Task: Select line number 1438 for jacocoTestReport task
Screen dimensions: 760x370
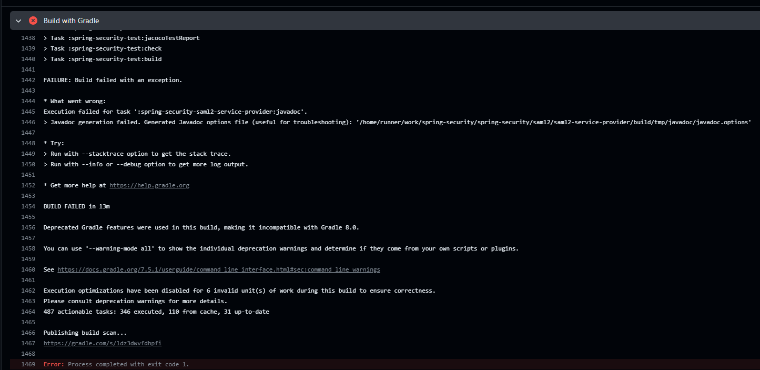Action: (28, 38)
